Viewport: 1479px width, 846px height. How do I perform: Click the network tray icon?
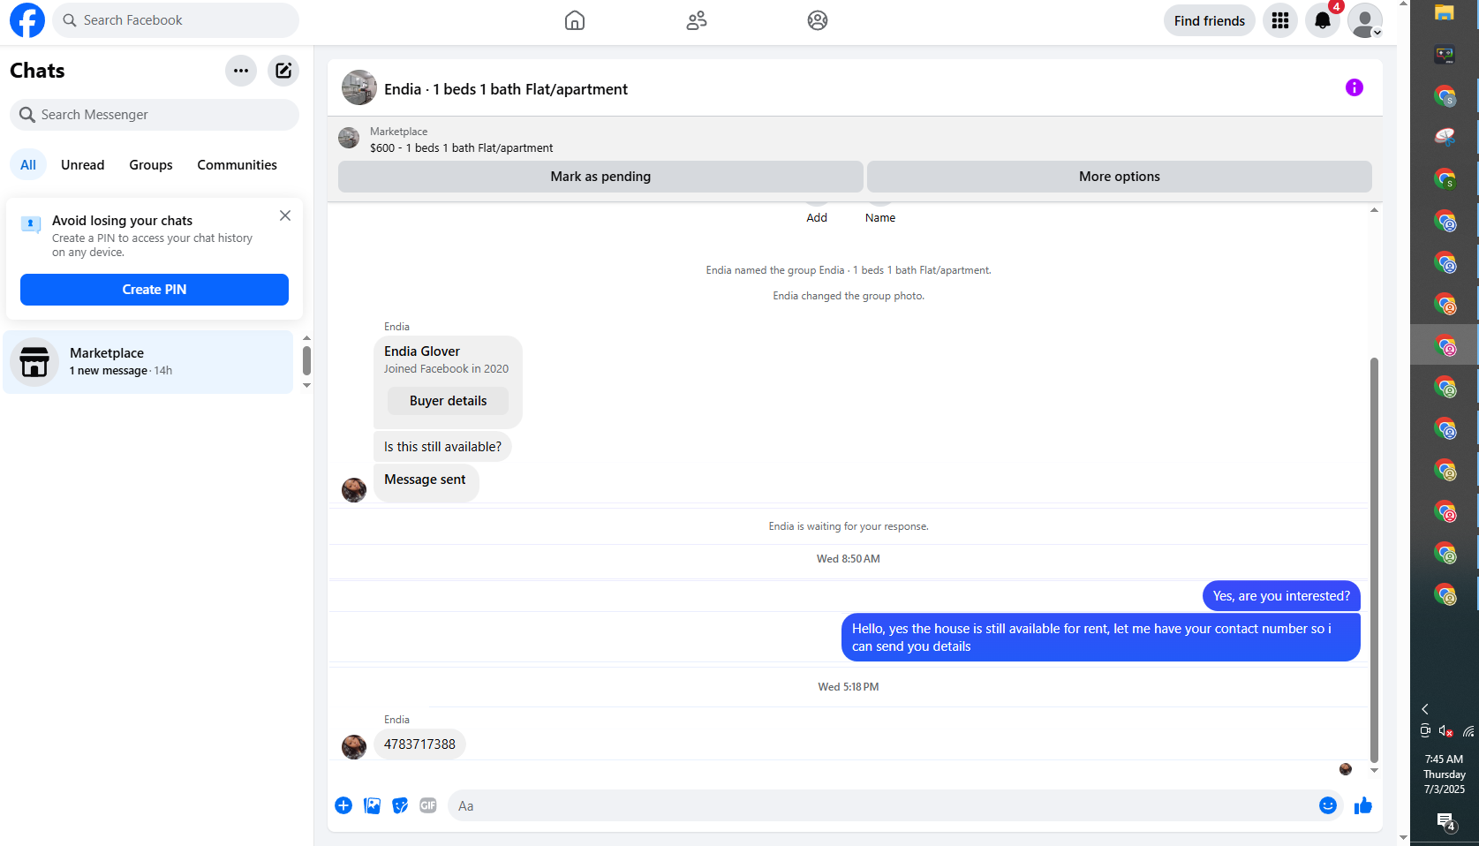click(1468, 731)
